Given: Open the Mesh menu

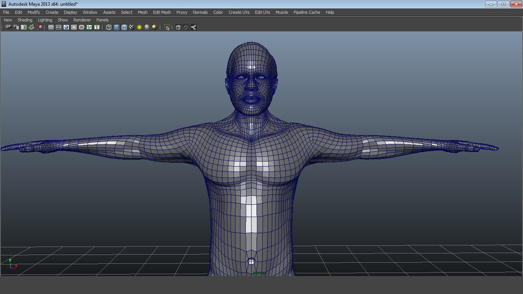Looking at the screenshot, I should pyautogui.click(x=142, y=12).
